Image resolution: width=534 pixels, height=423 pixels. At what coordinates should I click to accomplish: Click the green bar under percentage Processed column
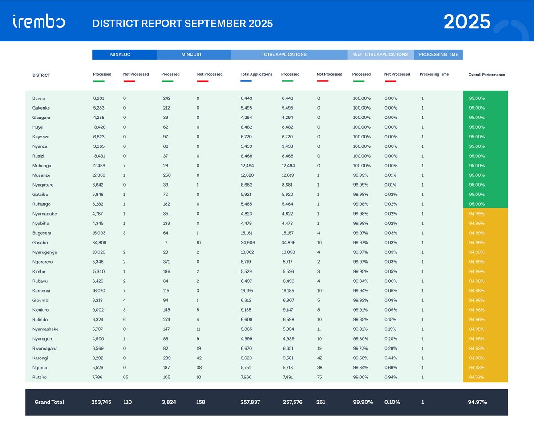point(360,82)
